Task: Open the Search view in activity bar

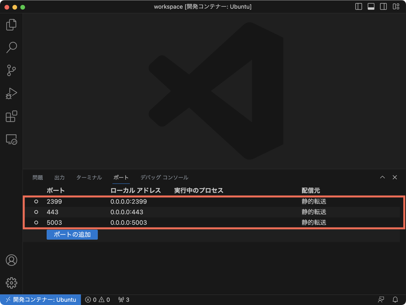Action: (x=11, y=48)
